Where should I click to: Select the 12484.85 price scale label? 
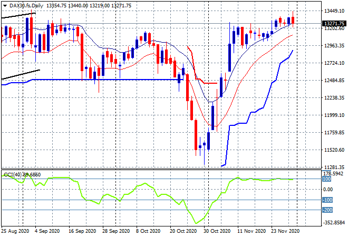334,80
